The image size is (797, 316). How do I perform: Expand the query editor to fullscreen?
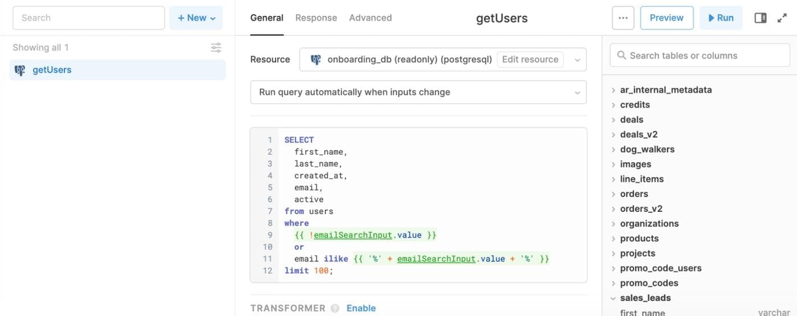tap(782, 18)
